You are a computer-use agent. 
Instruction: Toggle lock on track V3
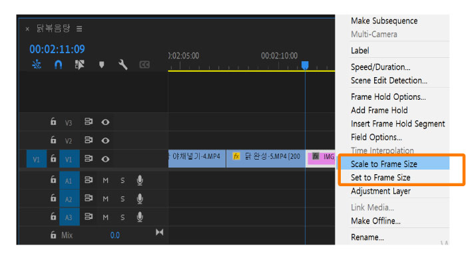click(x=53, y=121)
